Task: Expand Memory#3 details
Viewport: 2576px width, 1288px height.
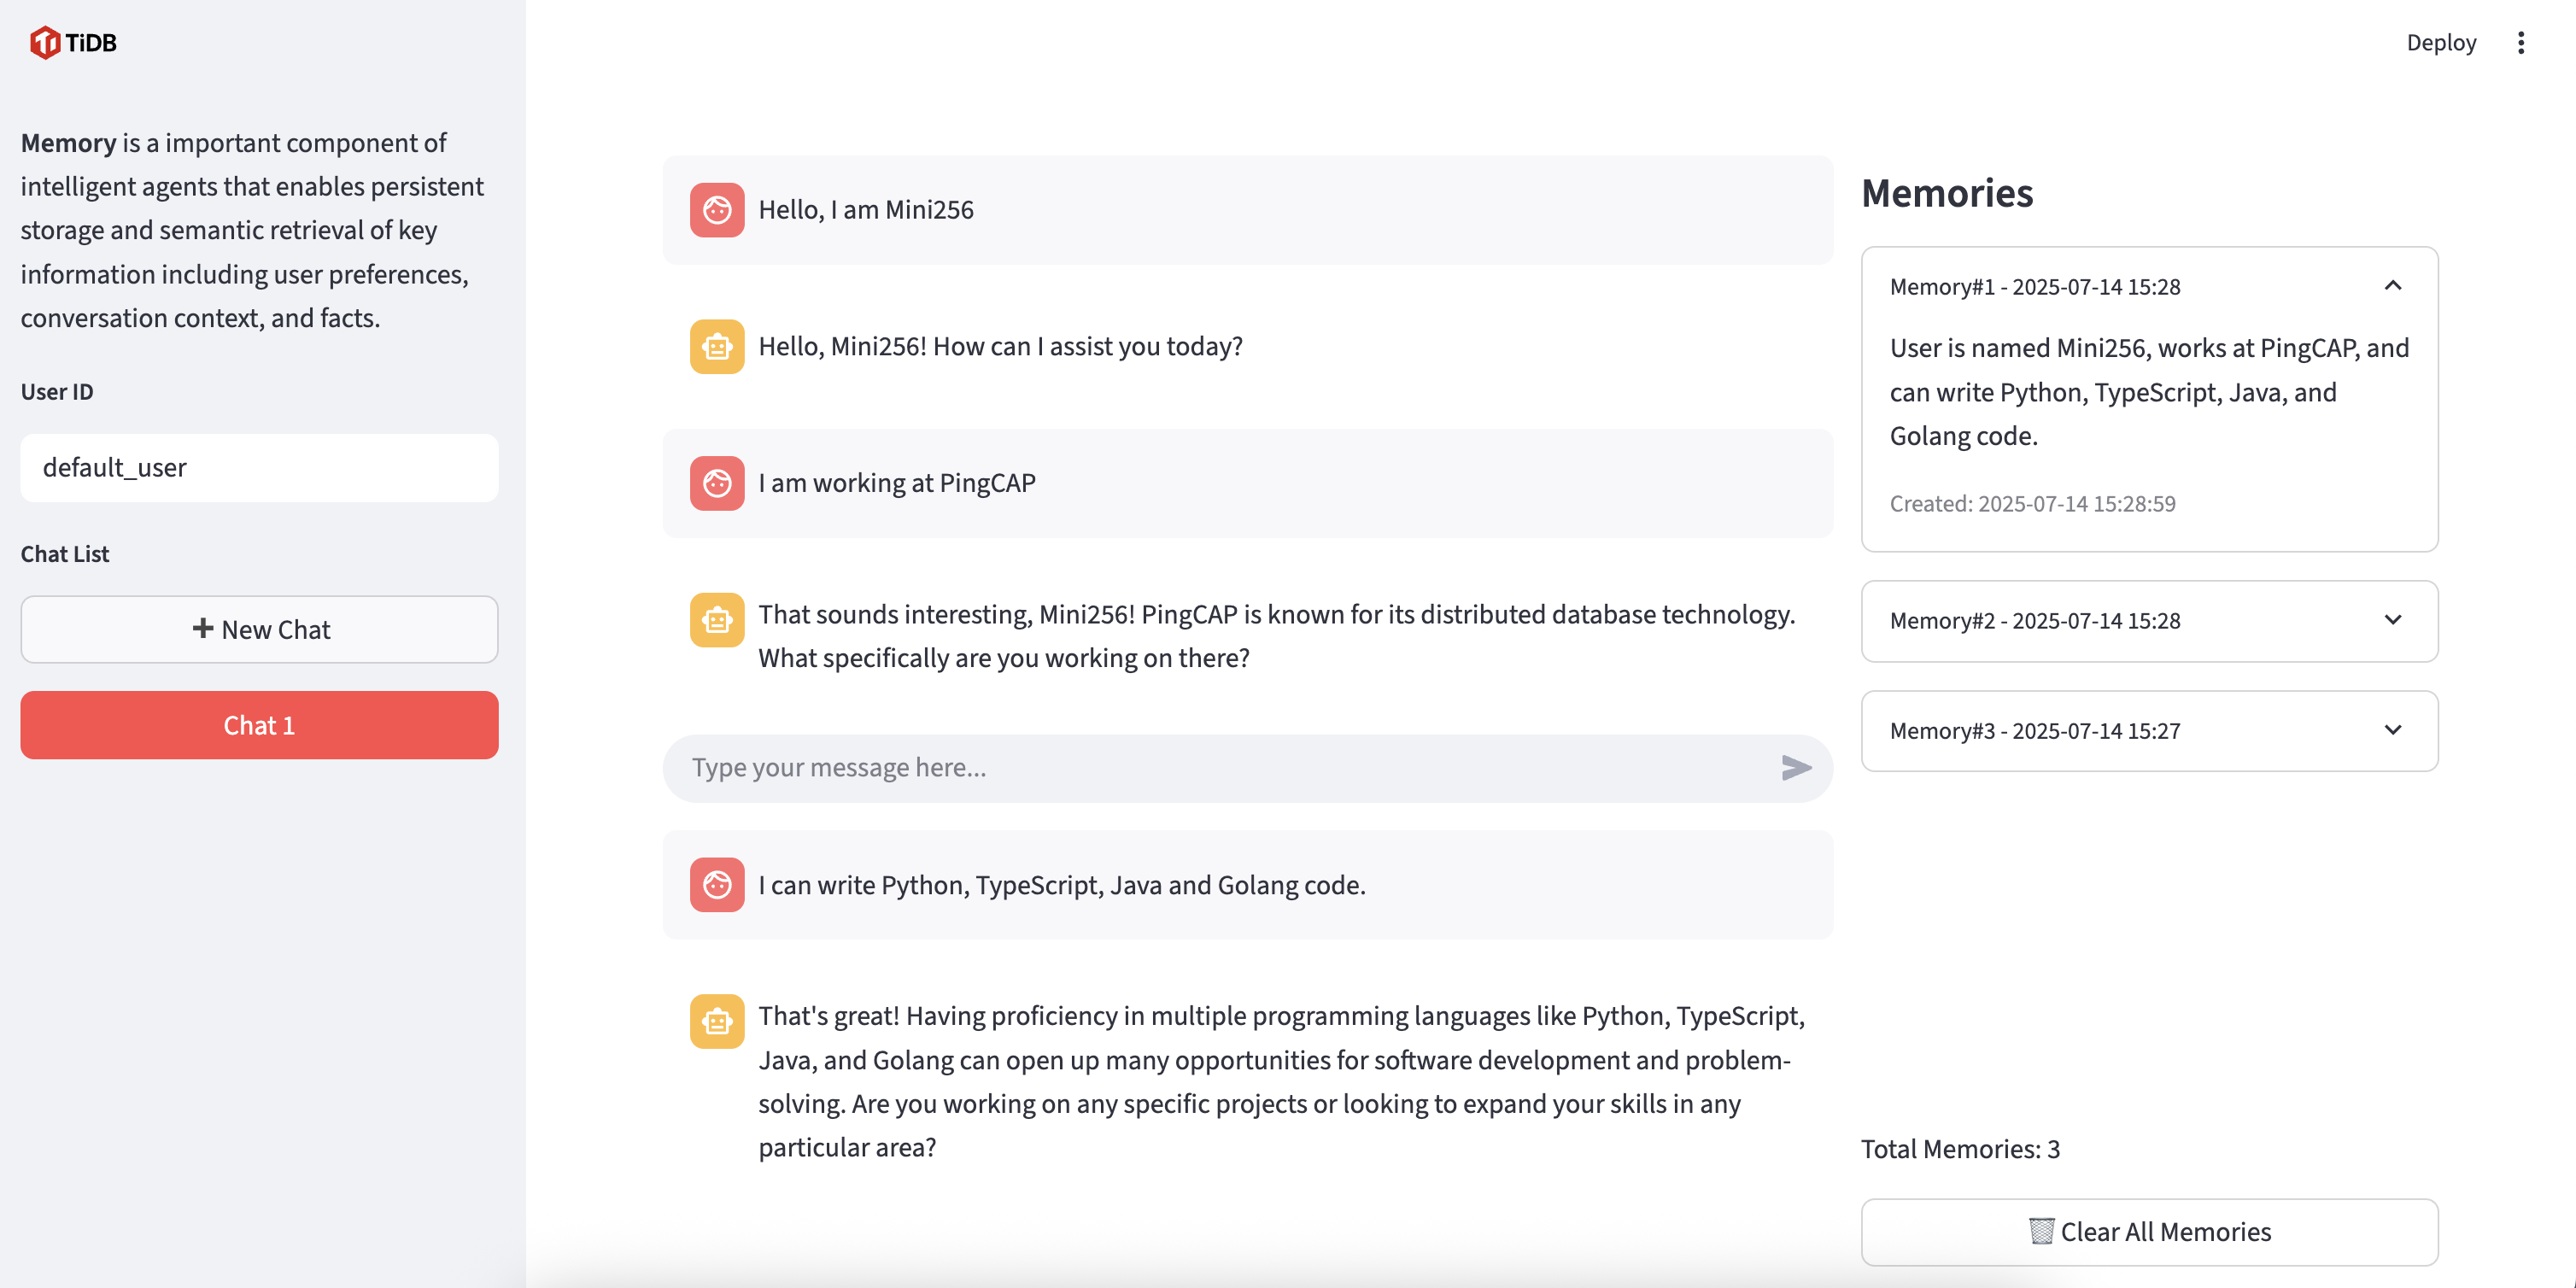Action: (x=2393, y=730)
